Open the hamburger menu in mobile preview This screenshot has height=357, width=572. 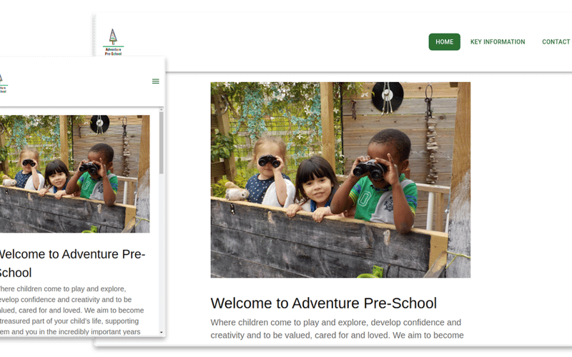click(155, 81)
